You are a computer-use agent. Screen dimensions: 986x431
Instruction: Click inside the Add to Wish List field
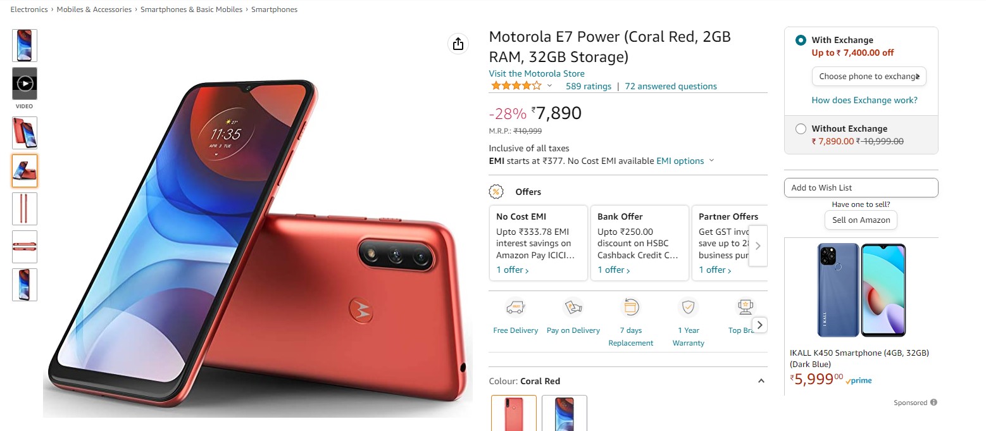click(x=861, y=187)
